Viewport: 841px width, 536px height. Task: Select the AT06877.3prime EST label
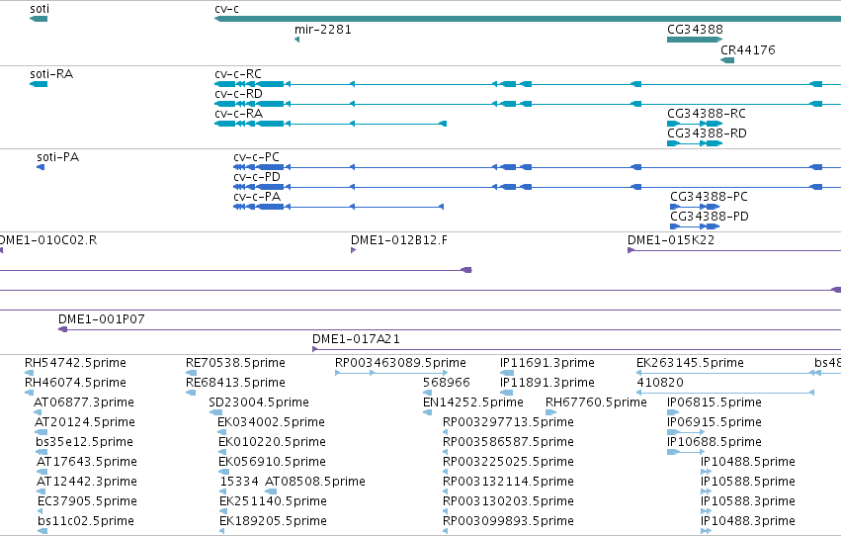point(84,402)
